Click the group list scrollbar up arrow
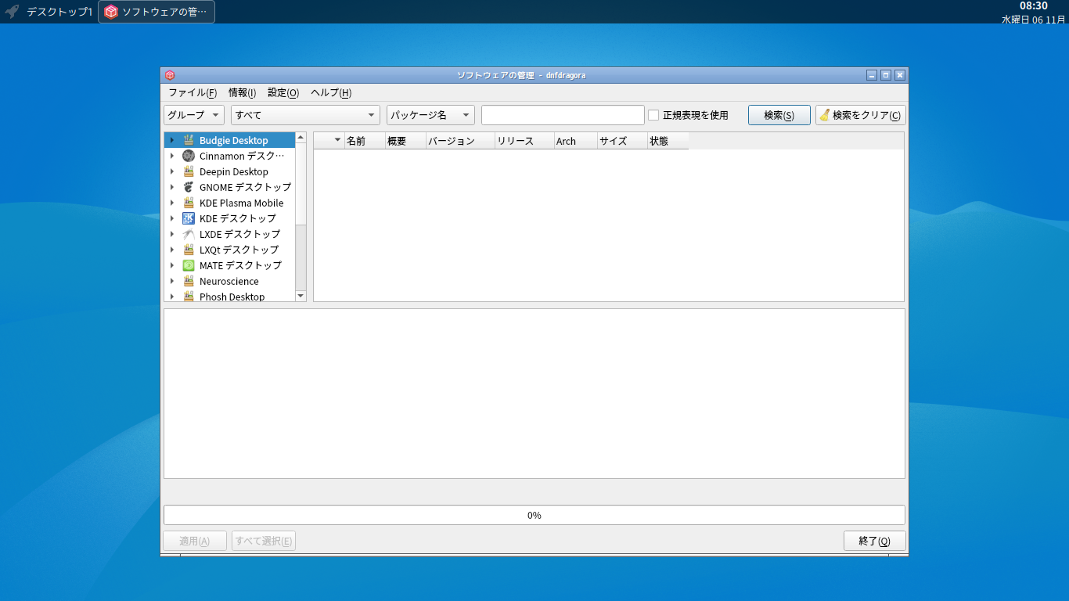This screenshot has height=601, width=1069. coord(301,138)
